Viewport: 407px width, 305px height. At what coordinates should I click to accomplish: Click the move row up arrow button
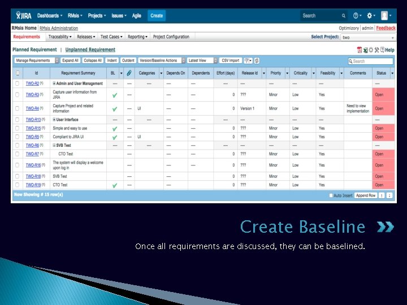coord(382,195)
